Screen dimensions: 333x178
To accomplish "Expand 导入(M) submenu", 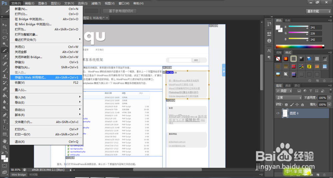I will [x=46, y=97].
